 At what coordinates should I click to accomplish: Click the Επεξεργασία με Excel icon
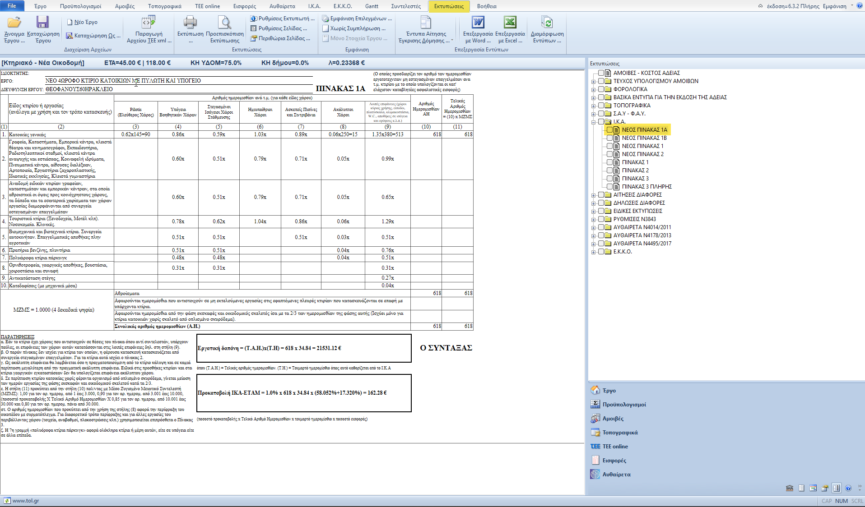510,23
